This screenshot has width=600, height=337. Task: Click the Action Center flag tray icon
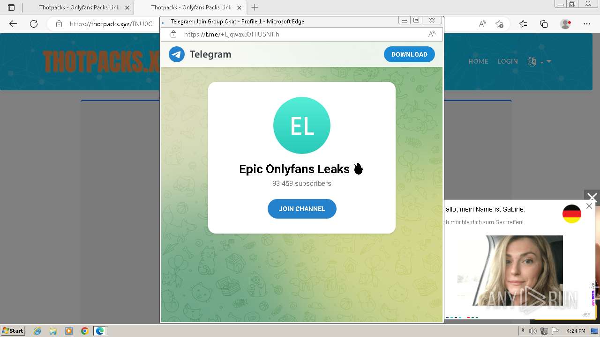pyautogui.click(x=555, y=331)
